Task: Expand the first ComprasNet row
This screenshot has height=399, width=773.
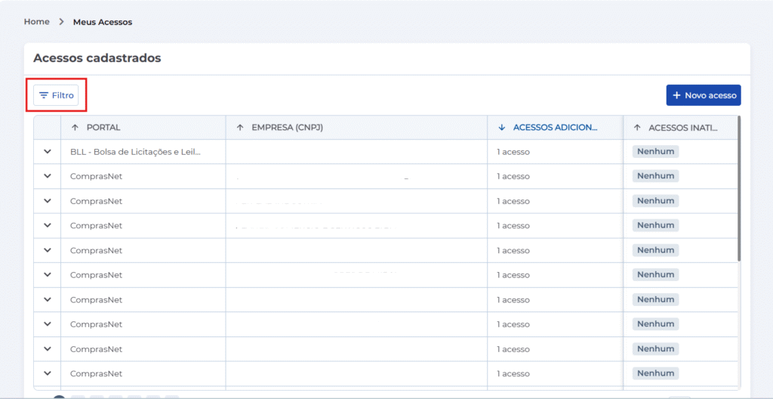Action: pos(48,176)
